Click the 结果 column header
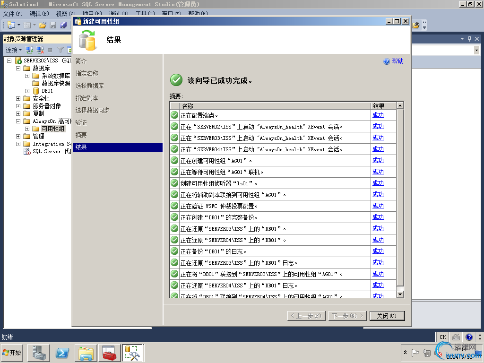Viewport: 484px width, 363px height. pos(383,106)
